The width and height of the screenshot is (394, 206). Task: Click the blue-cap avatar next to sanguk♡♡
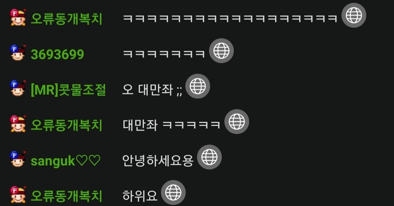(x=18, y=159)
